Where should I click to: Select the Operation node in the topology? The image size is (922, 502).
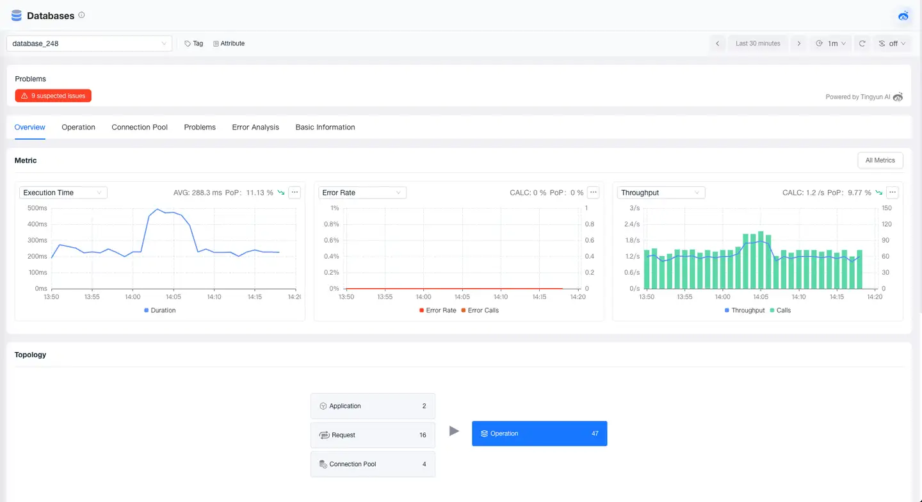[539, 433]
